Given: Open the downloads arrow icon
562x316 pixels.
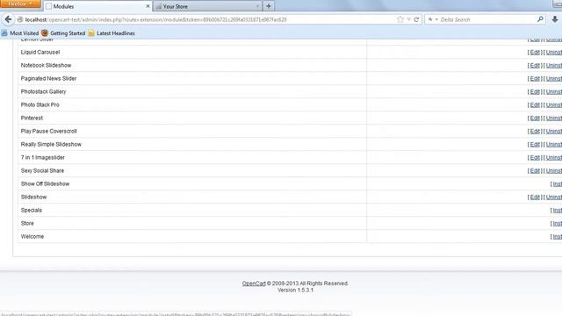Looking at the screenshot, I should coord(555,19).
